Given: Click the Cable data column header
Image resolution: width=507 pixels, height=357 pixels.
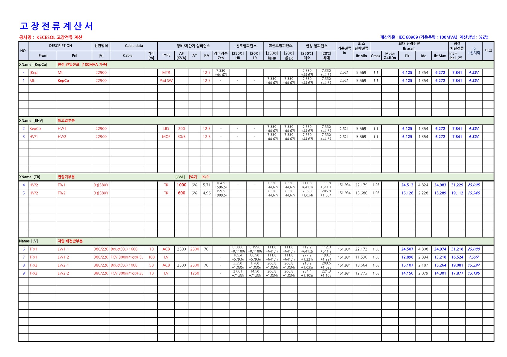Looking at the screenshot, I should coord(134,46).
